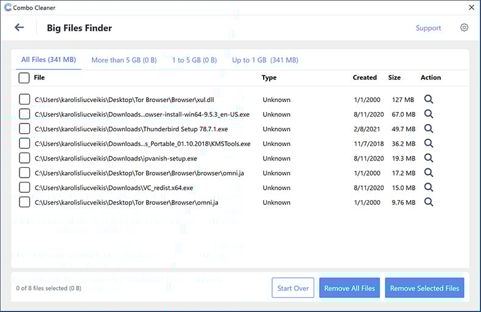
Task: Click magnifier for Thunderbird Setup 78.7.1.exe
Action: pos(429,129)
